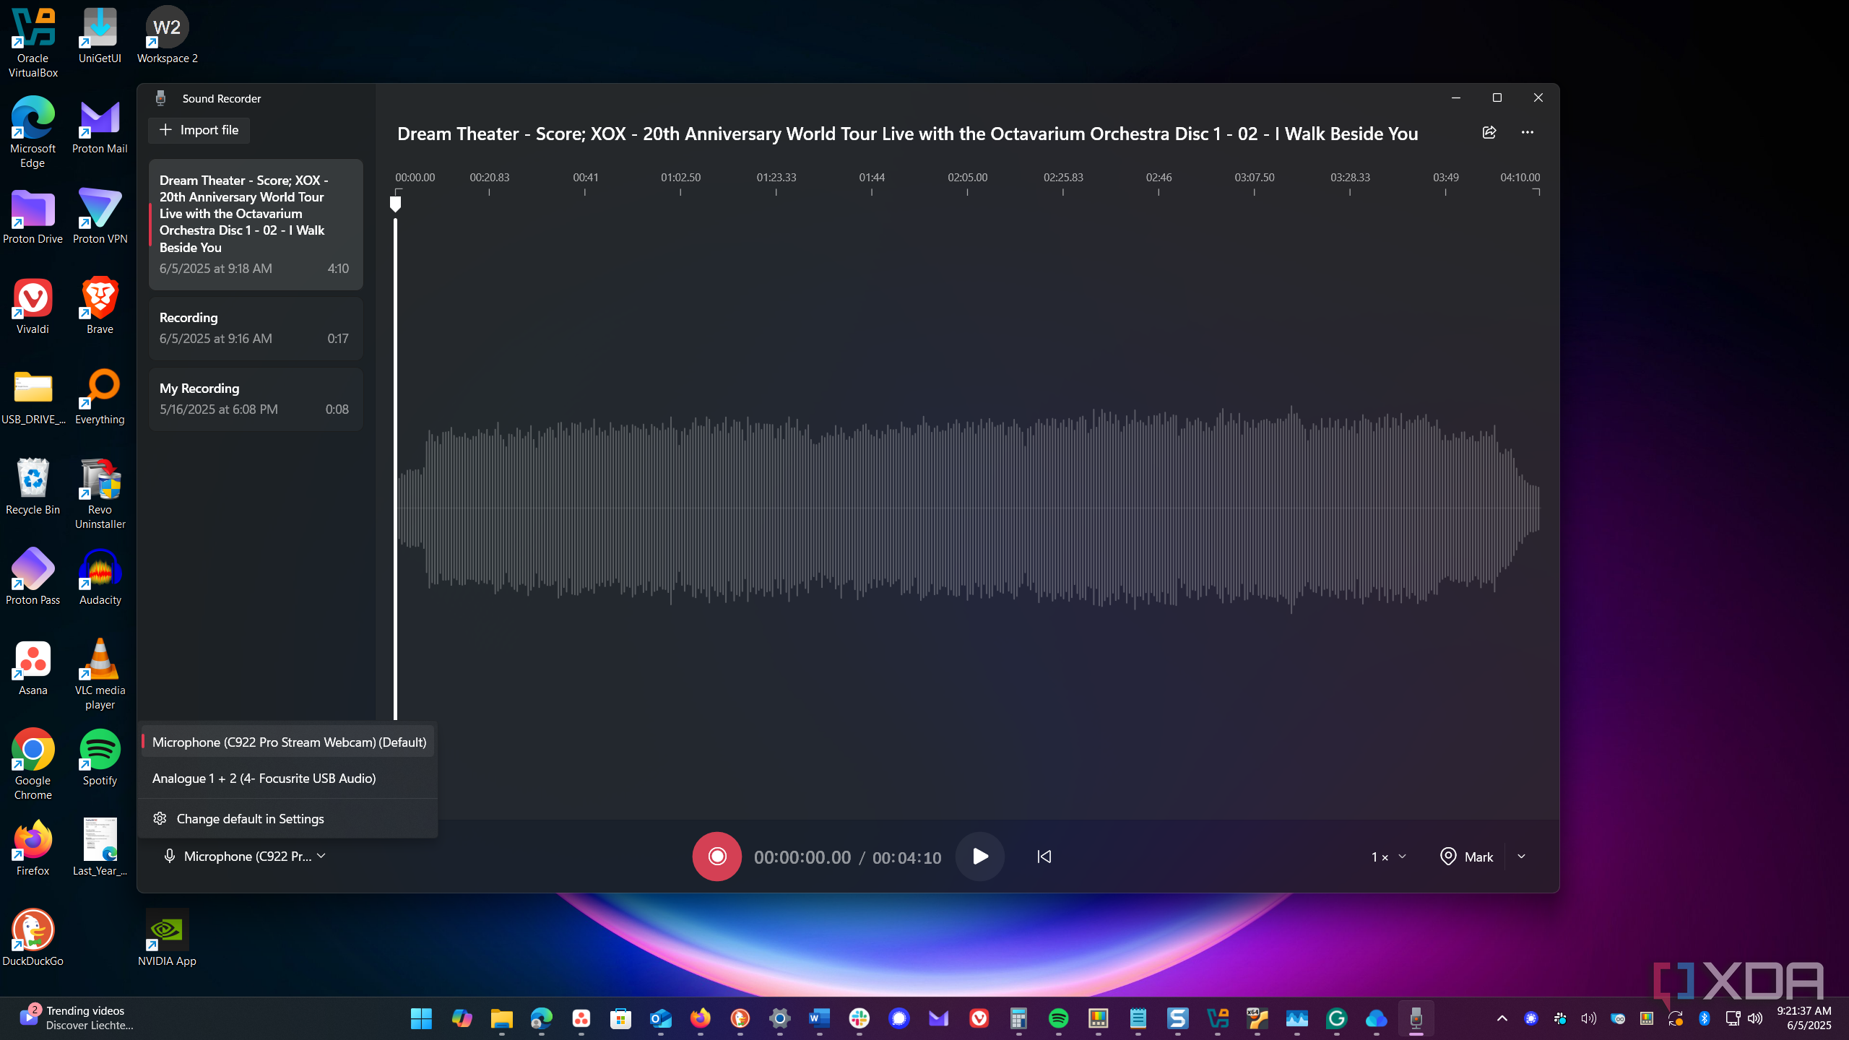
Task: Expand the markers list chevron next to Mark
Action: click(1522, 857)
